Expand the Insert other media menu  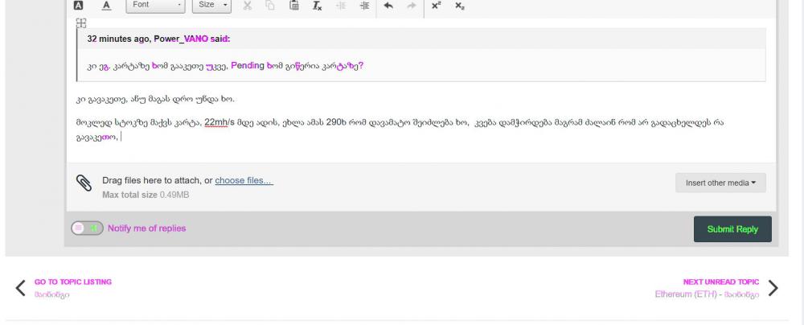pyautogui.click(x=720, y=183)
